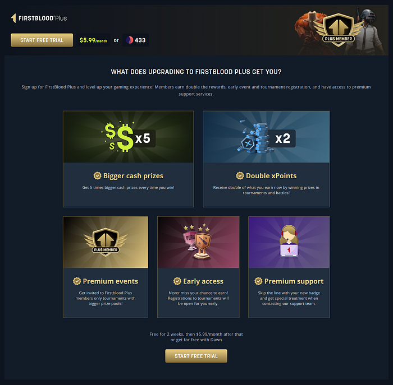
Task: Click the Plus Member shield badge in banner
Action: [339, 30]
